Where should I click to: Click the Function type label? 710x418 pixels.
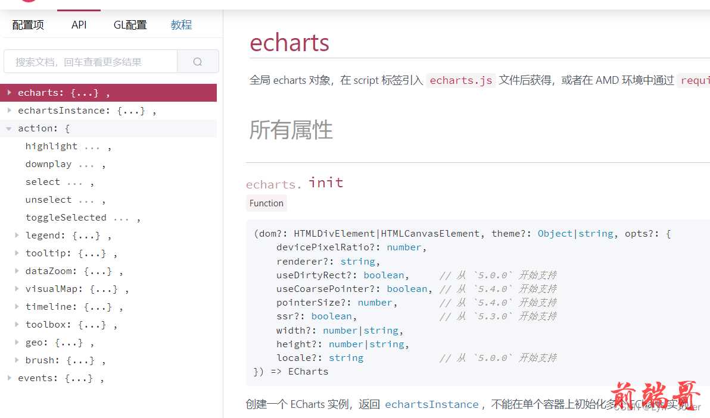[x=266, y=203]
